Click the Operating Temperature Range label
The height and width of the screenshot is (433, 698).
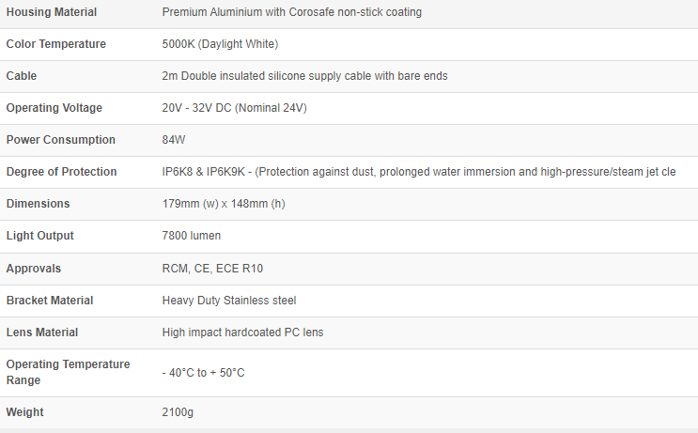point(68,372)
